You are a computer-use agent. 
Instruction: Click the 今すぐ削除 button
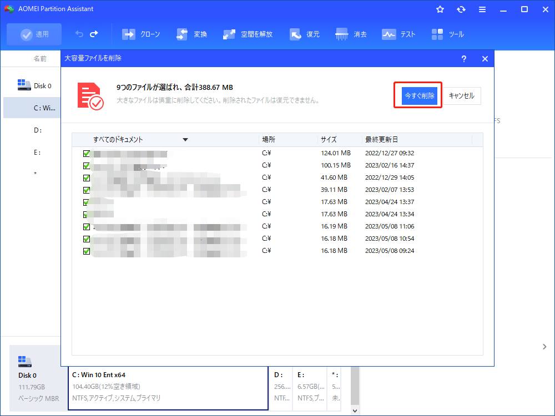pyautogui.click(x=420, y=96)
